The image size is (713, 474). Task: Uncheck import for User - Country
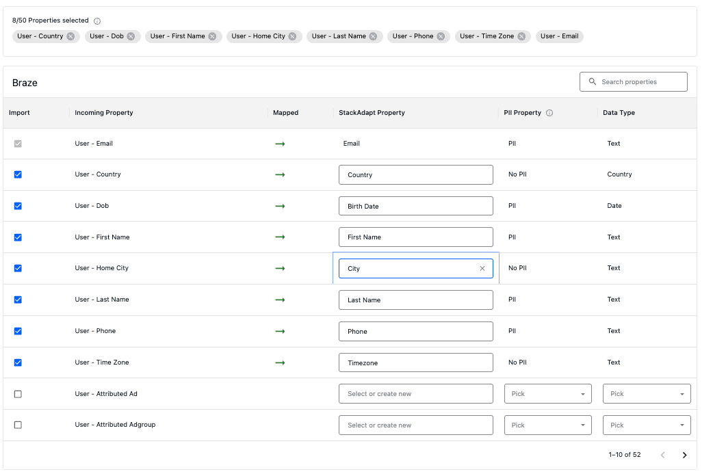(x=18, y=174)
